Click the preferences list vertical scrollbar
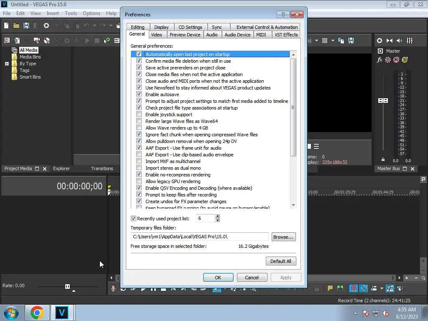Image resolution: width=428 pixels, height=321 pixels. click(x=293, y=107)
